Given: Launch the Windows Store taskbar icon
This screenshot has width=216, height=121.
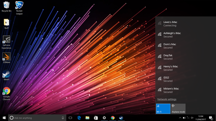Looking at the screenshot, I should pos(96,118).
